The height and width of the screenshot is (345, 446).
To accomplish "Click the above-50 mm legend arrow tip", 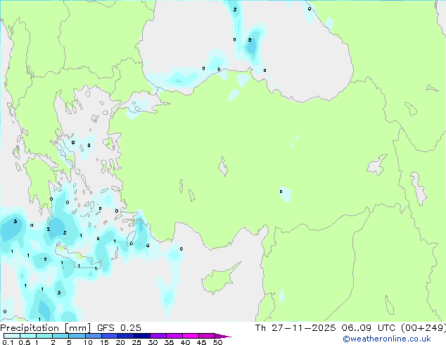I will (x=223, y=336).
